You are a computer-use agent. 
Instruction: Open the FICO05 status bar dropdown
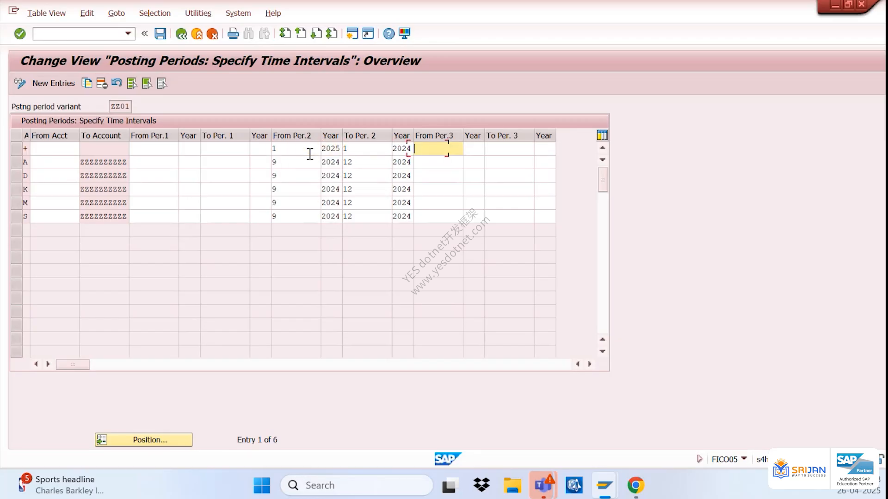[x=744, y=459]
